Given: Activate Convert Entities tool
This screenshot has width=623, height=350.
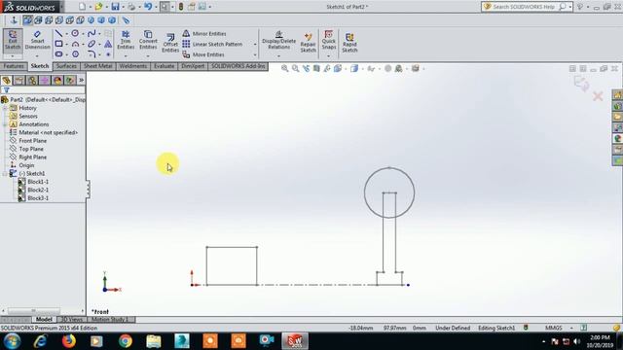Looking at the screenshot, I should 148,40.
